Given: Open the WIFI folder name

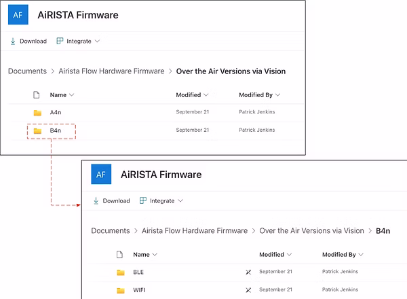Looking at the screenshot, I should click(x=139, y=290).
